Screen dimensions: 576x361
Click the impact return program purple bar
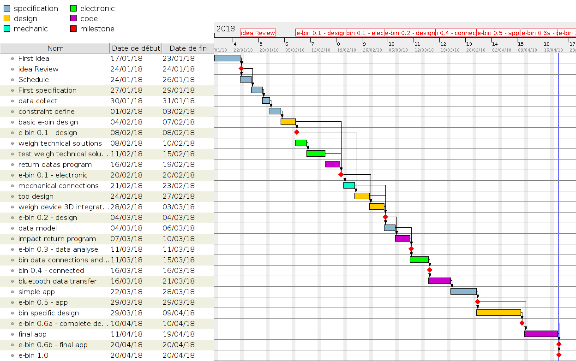402,238
